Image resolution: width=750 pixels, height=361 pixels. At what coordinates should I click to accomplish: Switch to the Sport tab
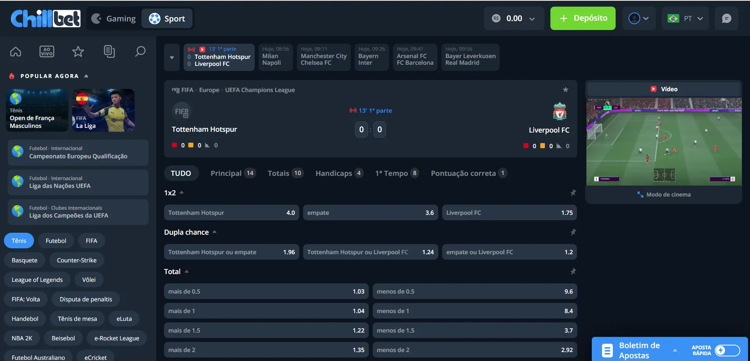(x=167, y=18)
